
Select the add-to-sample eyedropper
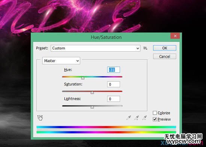click(137, 118)
